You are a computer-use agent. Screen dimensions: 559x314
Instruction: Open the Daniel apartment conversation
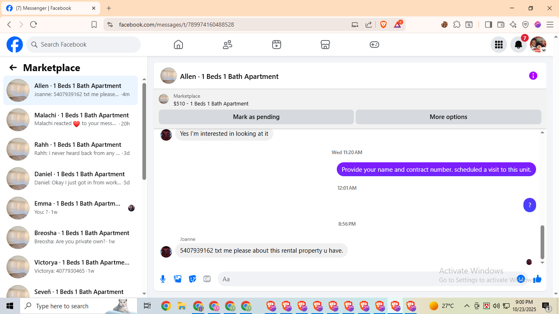(x=70, y=179)
